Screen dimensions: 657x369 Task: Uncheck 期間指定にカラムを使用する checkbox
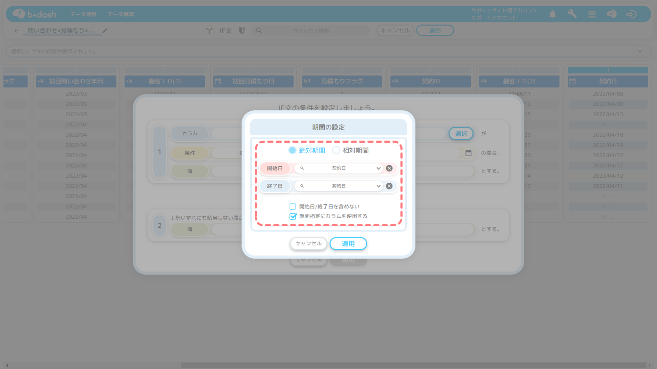point(293,216)
